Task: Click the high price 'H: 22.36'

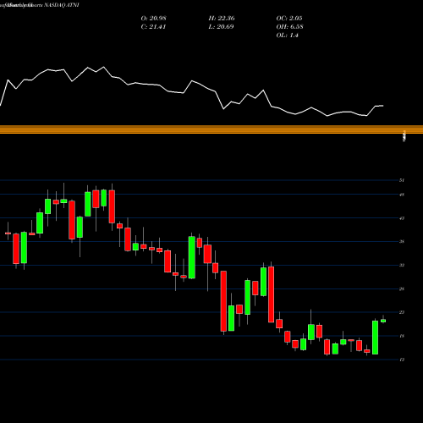Action: click(222, 19)
